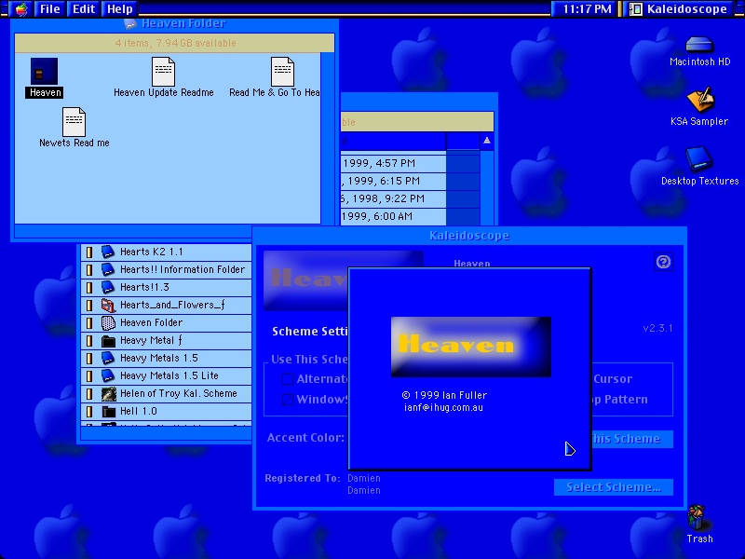Image resolution: width=745 pixels, height=559 pixels.
Task: Click the Hell 1.0 list row name
Action: pyautogui.click(x=138, y=411)
